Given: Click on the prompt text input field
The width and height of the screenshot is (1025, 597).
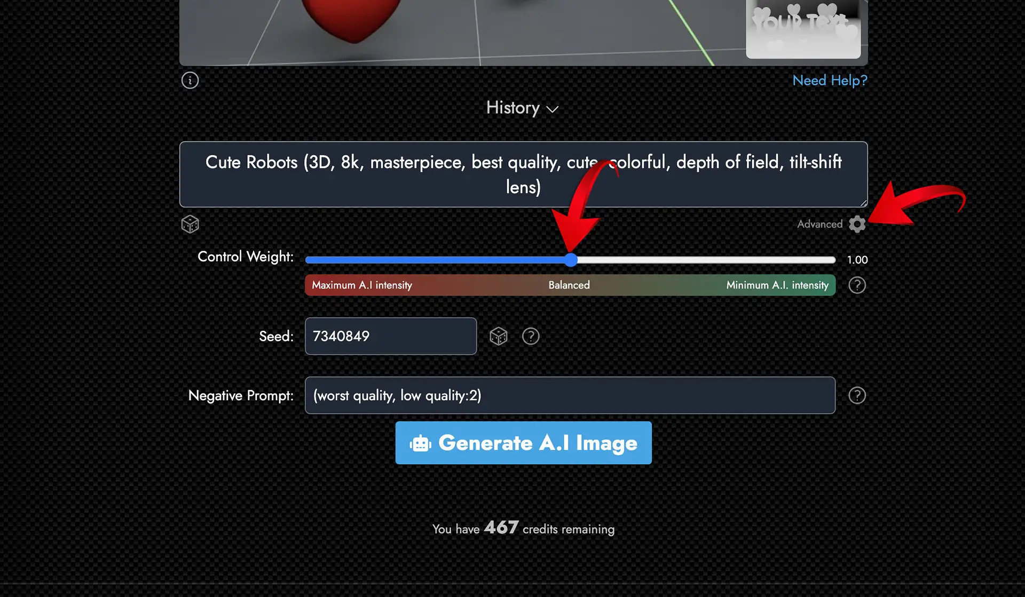Looking at the screenshot, I should point(523,174).
